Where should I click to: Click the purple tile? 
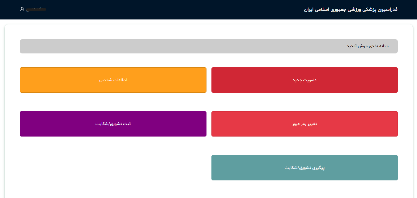click(x=113, y=124)
